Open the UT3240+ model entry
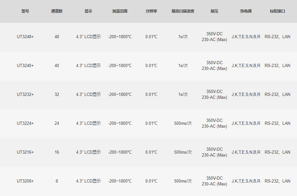The image size is (297, 196). point(25,66)
